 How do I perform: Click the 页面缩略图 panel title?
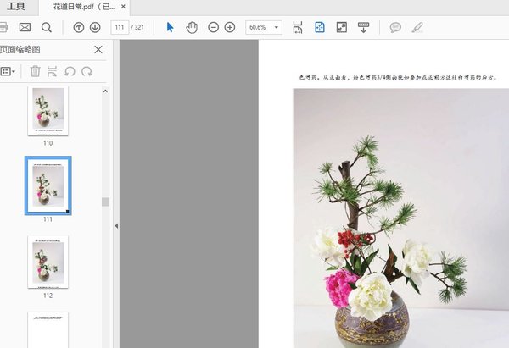[20, 50]
